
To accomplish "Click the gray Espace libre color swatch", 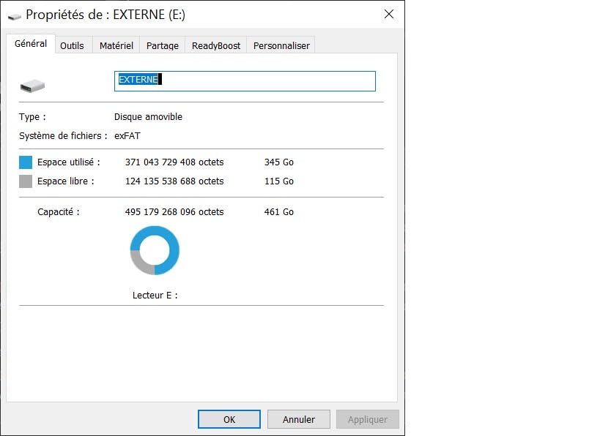I will pyautogui.click(x=26, y=181).
